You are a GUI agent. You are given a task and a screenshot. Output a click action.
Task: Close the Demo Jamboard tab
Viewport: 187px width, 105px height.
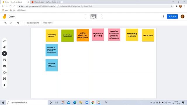pyautogui.click(x=28, y=2)
